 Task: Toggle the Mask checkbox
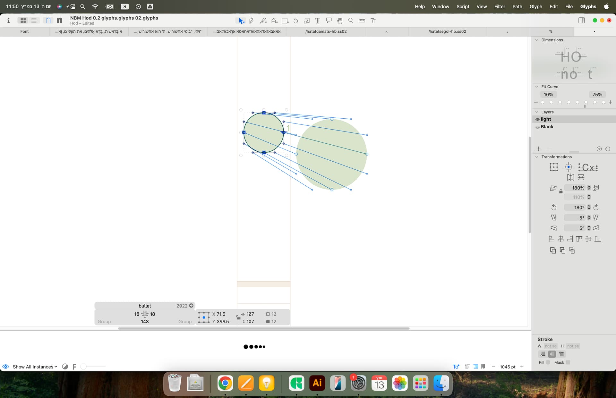568,362
